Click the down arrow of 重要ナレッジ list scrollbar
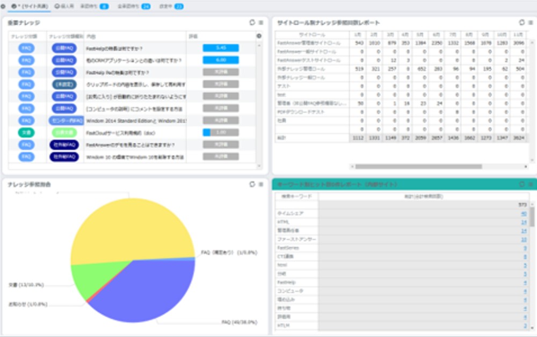Viewport: 537px width, 337px height. tap(259, 166)
